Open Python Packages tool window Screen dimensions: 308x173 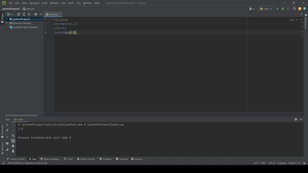point(50,159)
